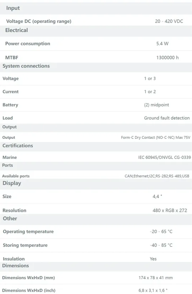Select the Load row label

(x=7, y=118)
